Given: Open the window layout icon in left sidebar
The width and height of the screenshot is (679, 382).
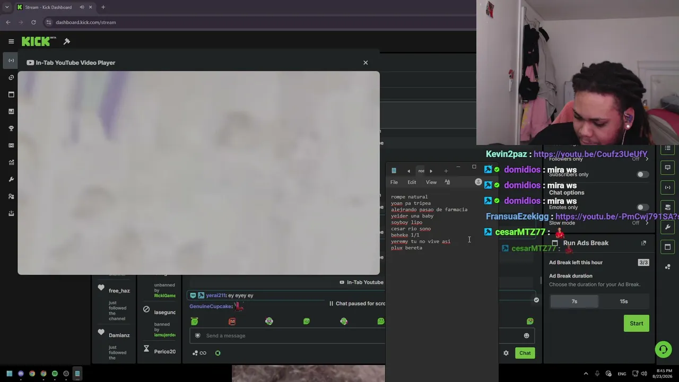Looking at the screenshot, I should 11,94.
